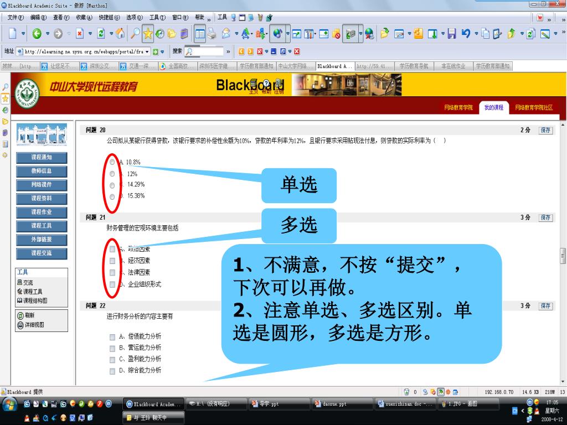Viewport: 567px width, 425px height.
Task: Check 法律因素 checkbox in question 21
Action: tap(112, 272)
